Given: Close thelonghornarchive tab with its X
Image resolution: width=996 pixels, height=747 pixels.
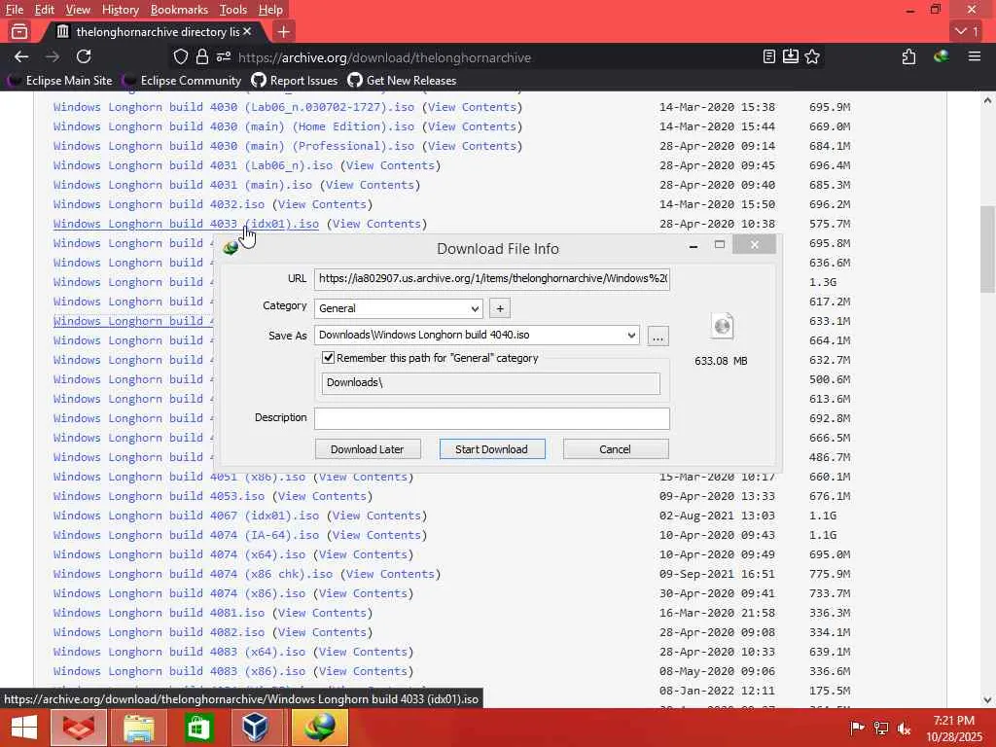Looking at the screenshot, I should point(247,31).
